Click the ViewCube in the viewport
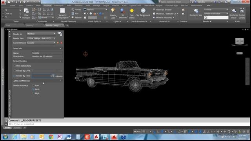 tap(240, 41)
